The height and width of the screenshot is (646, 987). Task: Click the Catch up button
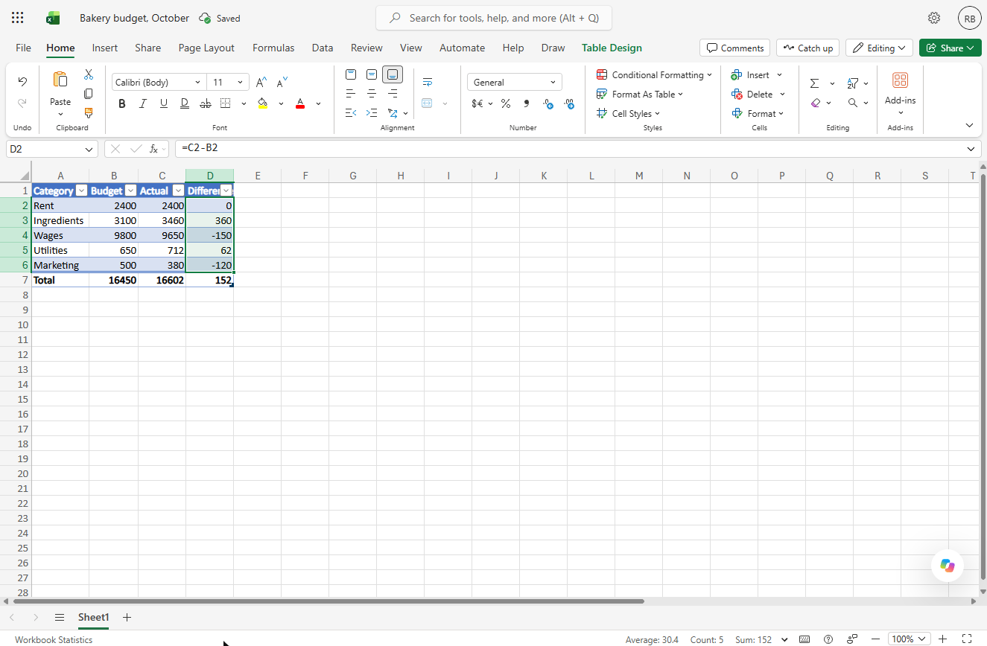coord(807,48)
